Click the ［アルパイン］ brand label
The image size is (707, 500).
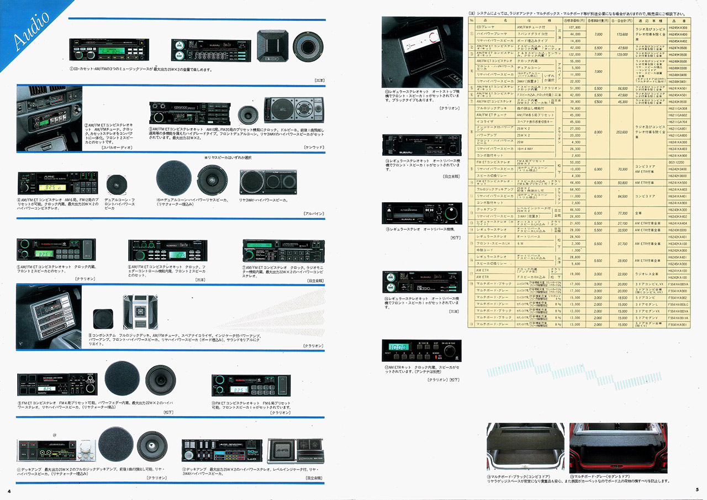[x=313, y=213]
